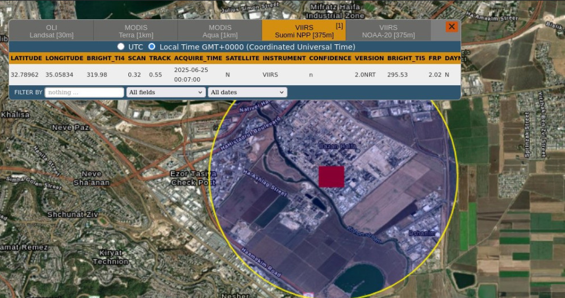Click the FILTER BY label
The width and height of the screenshot is (565, 298).
tap(28, 93)
